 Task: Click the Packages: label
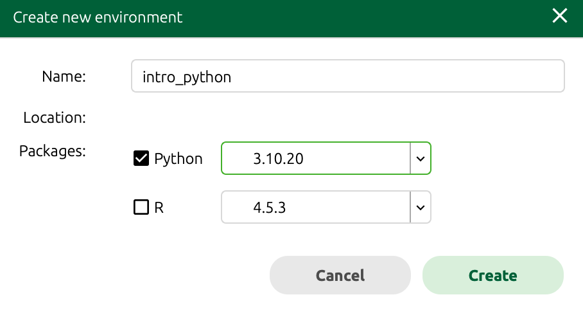[x=52, y=151]
